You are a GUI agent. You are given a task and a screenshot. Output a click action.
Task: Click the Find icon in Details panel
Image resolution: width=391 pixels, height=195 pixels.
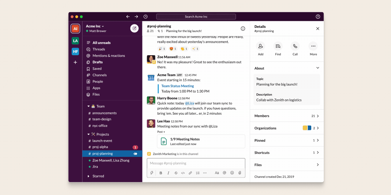278,46
